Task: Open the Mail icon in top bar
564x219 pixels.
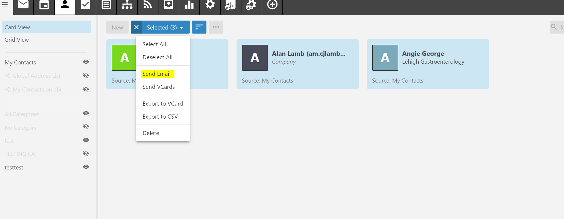Action: [x=23, y=5]
